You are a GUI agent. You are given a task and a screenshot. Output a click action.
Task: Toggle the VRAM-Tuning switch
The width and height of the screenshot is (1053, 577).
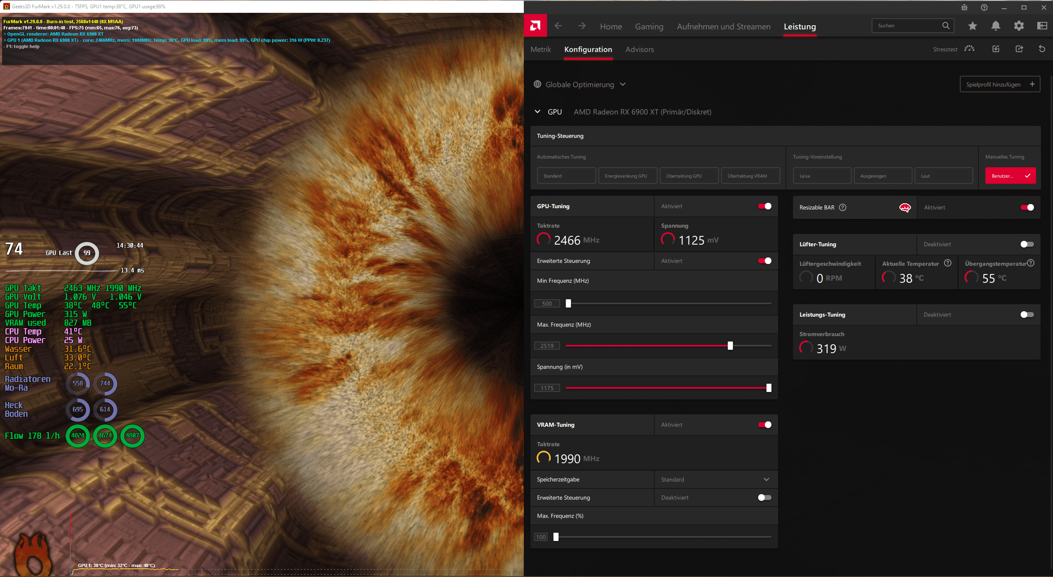[764, 425]
